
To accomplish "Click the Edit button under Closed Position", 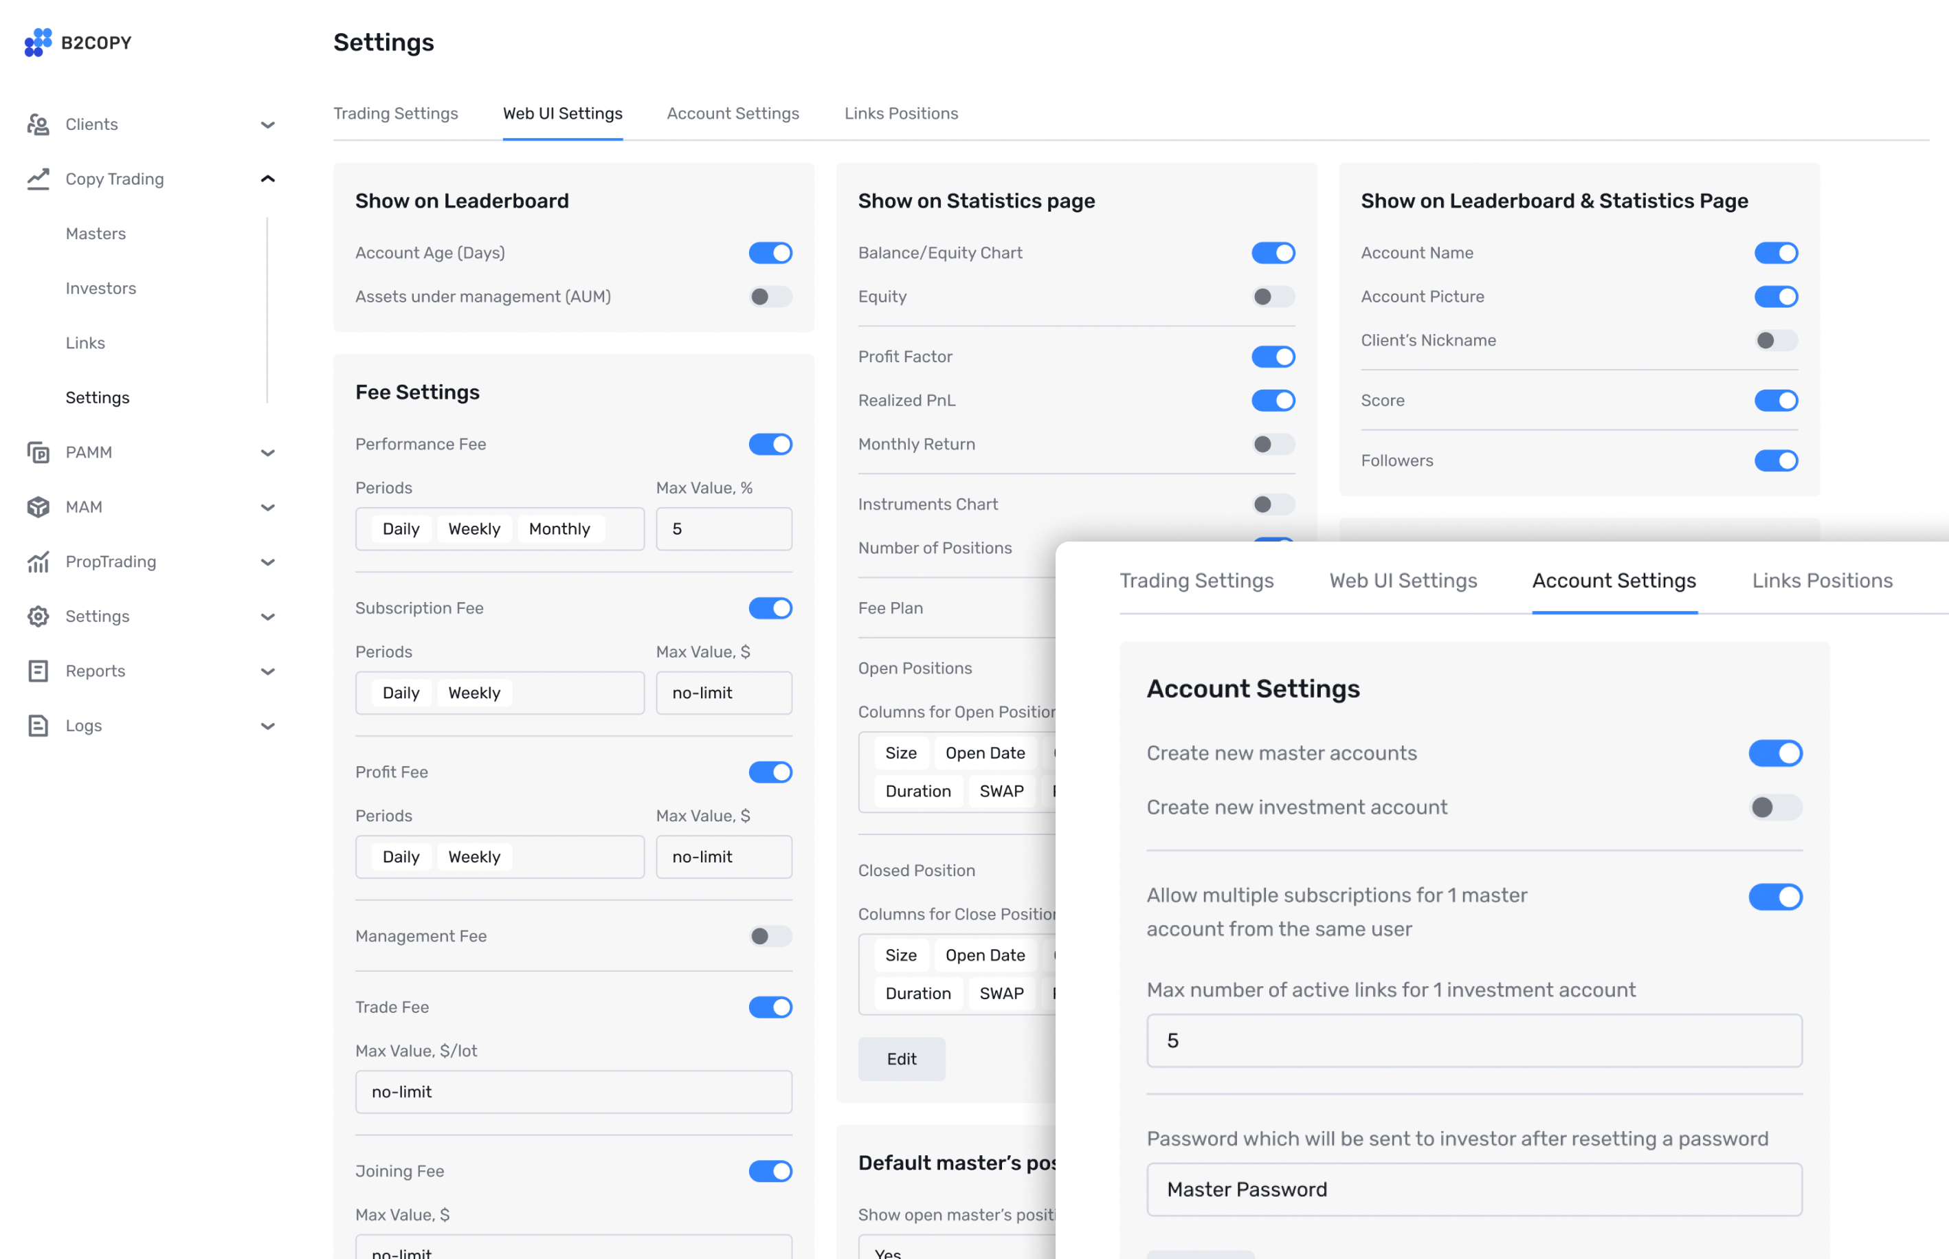I will pyautogui.click(x=901, y=1059).
